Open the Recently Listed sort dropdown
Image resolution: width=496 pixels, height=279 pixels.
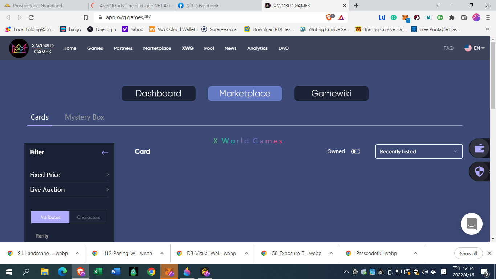pos(419,151)
